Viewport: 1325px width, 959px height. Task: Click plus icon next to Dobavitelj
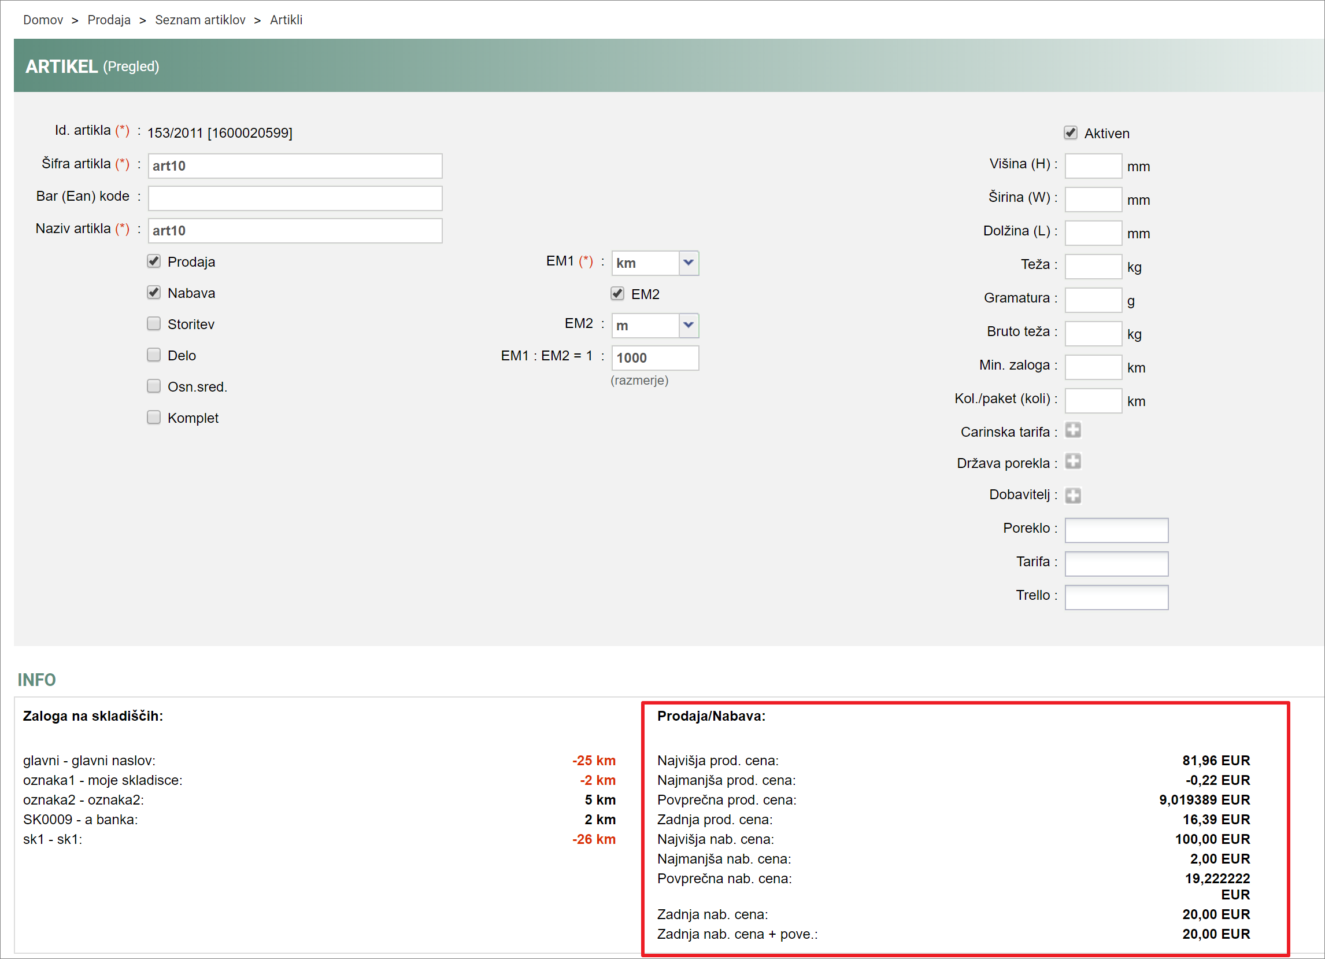tap(1072, 495)
